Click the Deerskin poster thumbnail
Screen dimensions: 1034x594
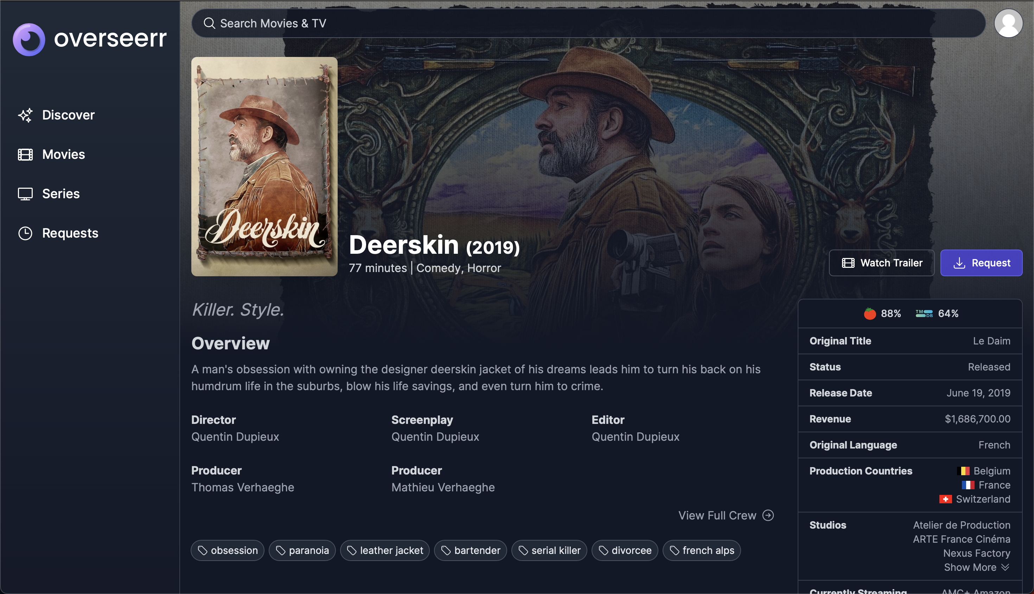pyautogui.click(x=264, y=167)
